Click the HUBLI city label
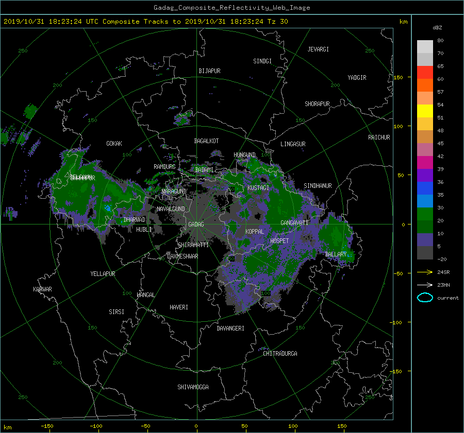Screen dimensions: 464x433 coord(144,230)
